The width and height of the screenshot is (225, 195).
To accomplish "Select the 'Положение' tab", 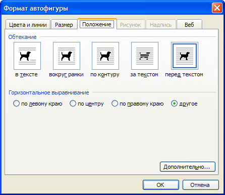I will pyautogui.click(x=97, y=24).
